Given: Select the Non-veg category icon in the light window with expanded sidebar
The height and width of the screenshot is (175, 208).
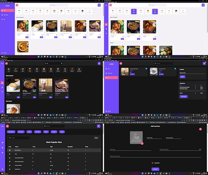Looking at the screenshot, I should coord(26,11).
